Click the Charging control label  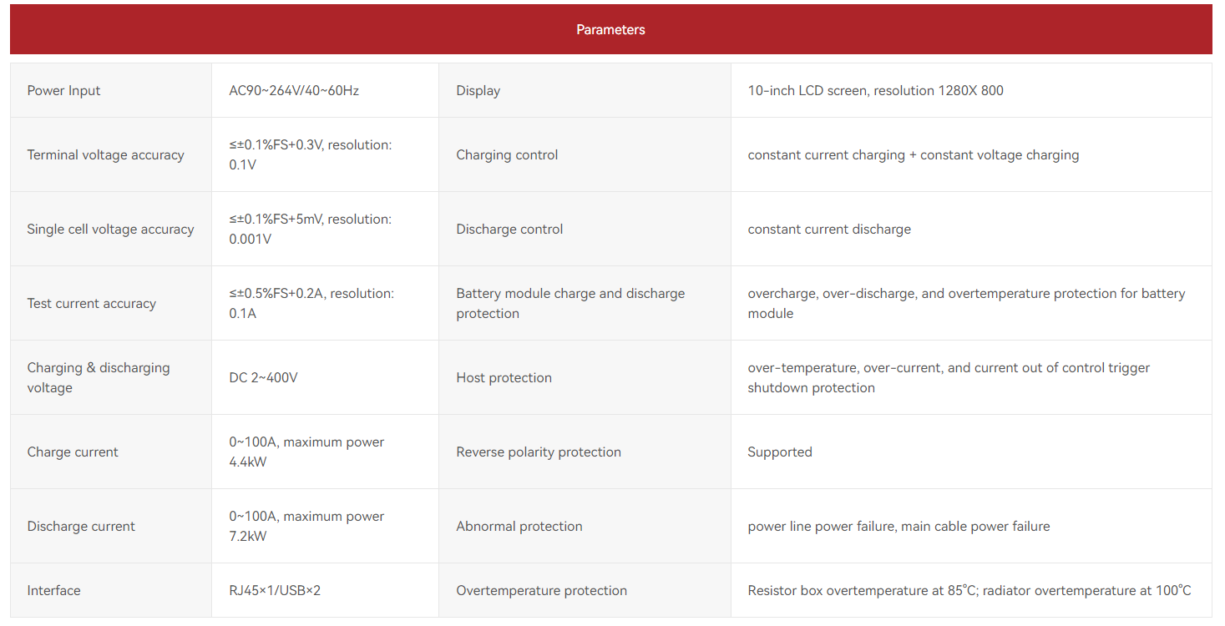point(507,154)
